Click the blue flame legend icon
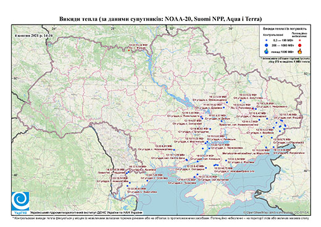Screen dimensions: 321x227 point(267,51)
